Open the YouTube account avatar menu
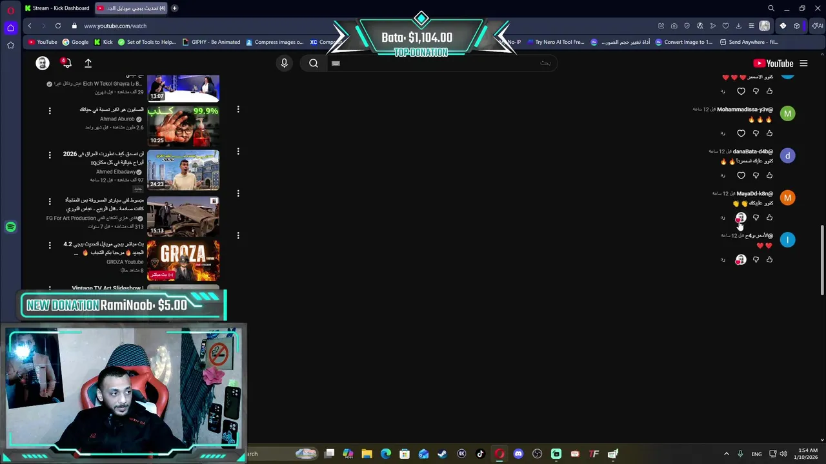826x464 pixels. click(x=43, y=63)
